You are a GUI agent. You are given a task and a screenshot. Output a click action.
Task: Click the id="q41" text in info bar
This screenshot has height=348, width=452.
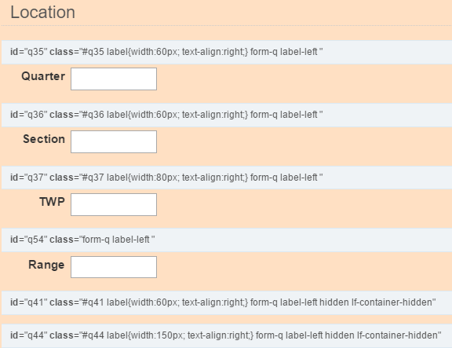29,302
